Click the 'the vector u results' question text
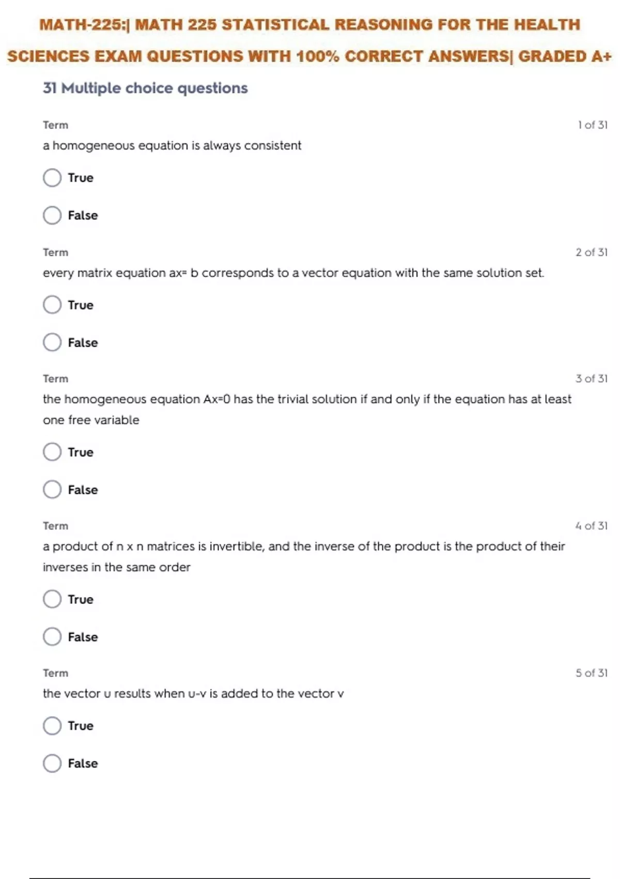Screen dimensions: 620x879 coord(193,694)
